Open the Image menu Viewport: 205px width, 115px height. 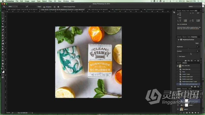tap(27, 1)
